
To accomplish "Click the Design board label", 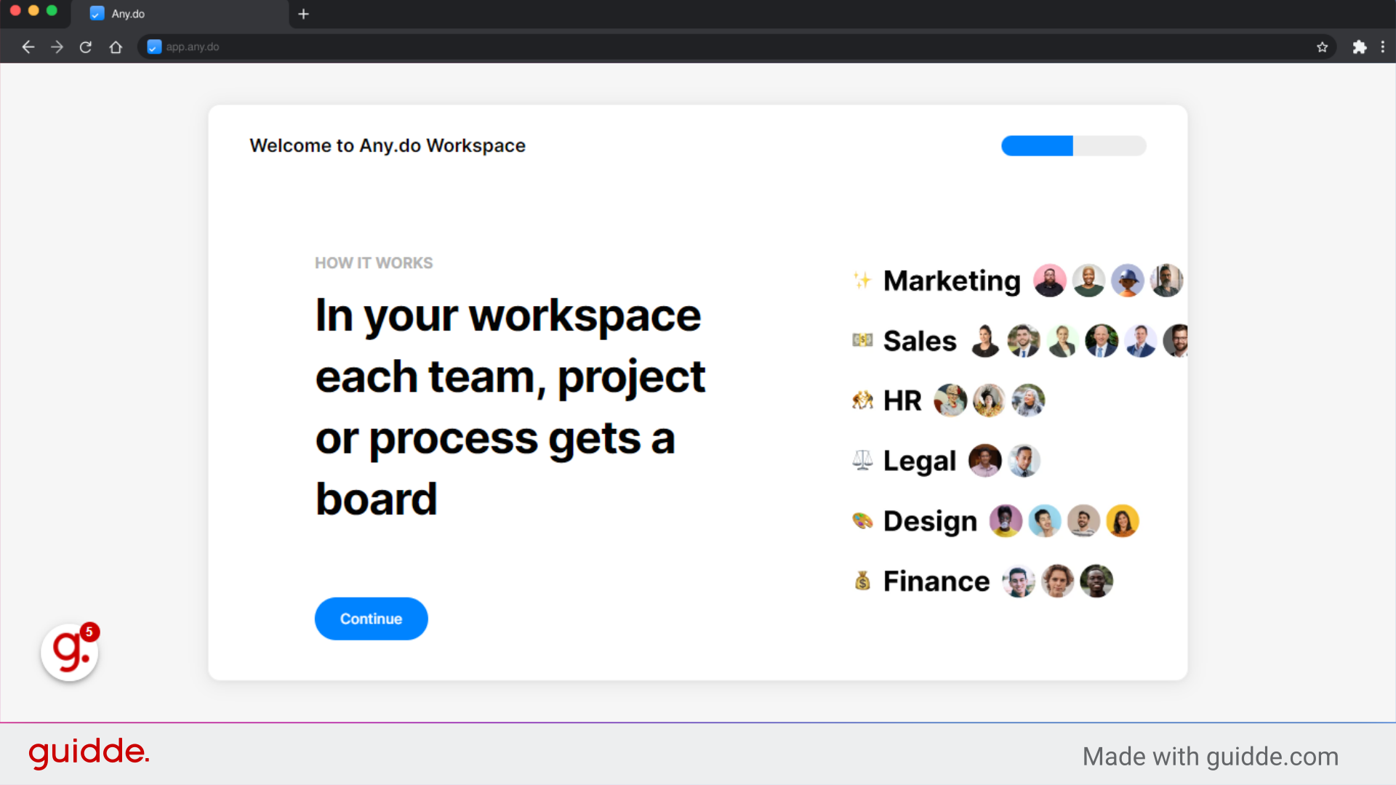I will click(930, 521).
